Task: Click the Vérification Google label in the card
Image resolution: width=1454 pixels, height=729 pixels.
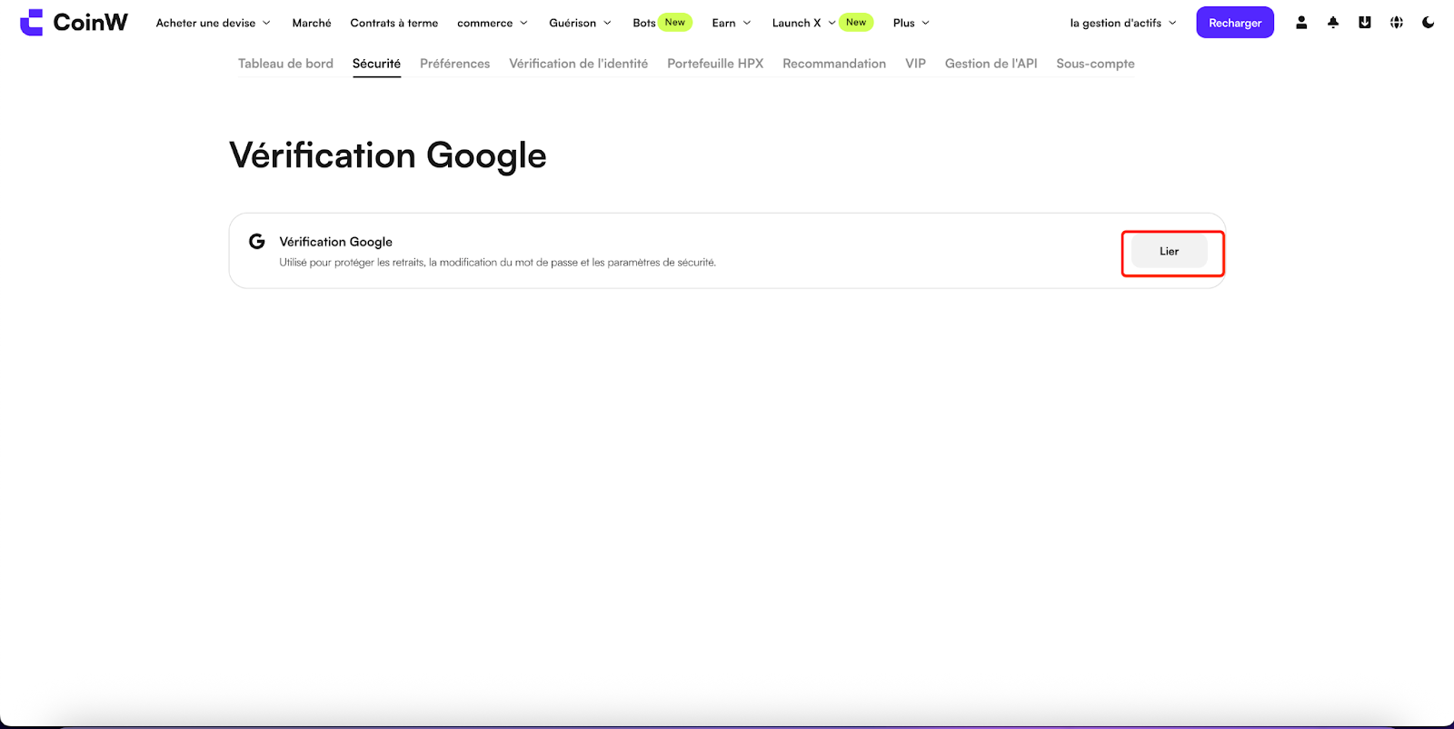Action: point(336,242)
